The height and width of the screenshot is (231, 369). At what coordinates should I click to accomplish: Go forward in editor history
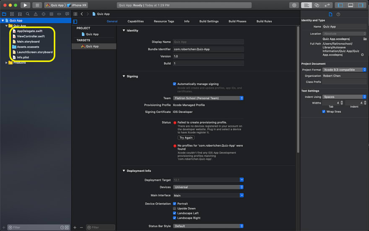88,14
